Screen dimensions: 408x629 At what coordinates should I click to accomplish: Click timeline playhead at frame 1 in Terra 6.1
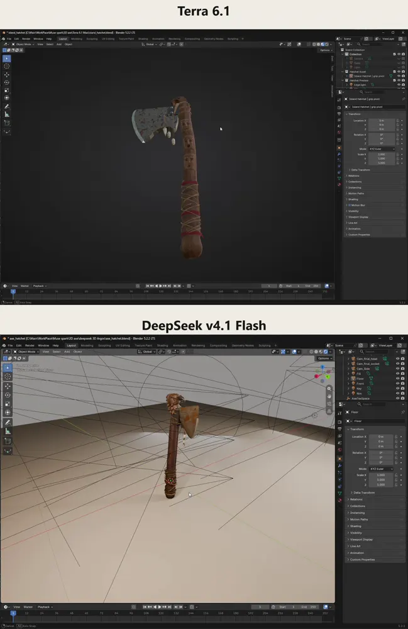click(13, 292)
